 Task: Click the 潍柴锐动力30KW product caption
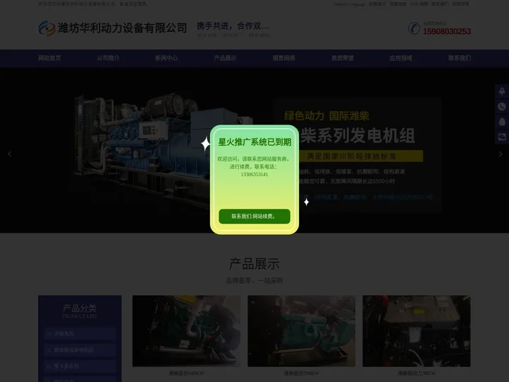[x=416, y=374]
